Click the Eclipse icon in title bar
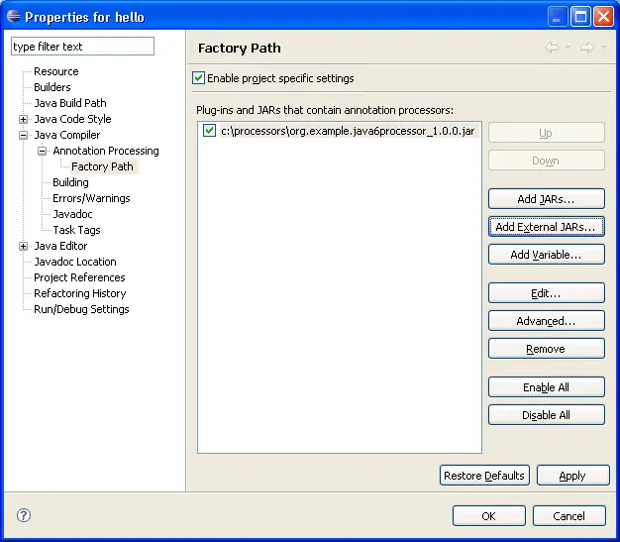Image resolution: width=620 pixels, height=542 pixels. click(x=14, y=16)
